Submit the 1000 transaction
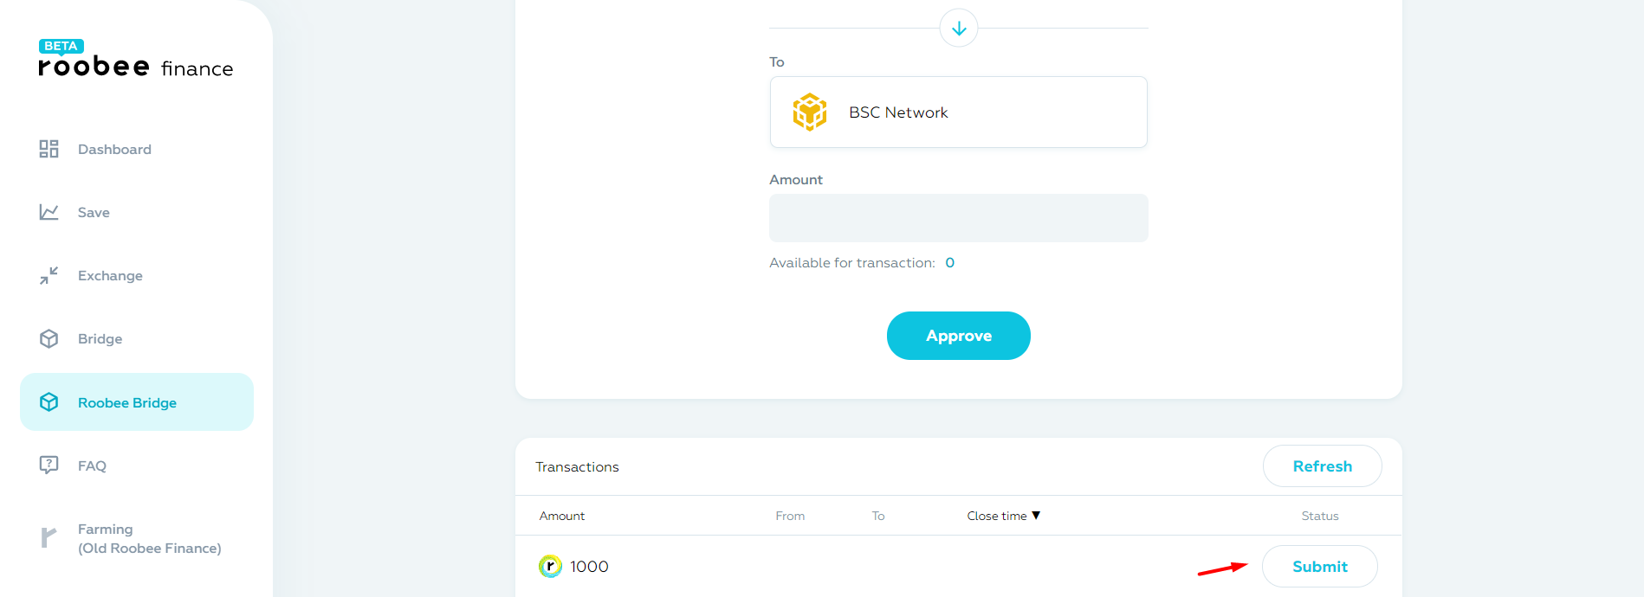Screen dimensions: 1644x597 click(x=1320, y=567)
